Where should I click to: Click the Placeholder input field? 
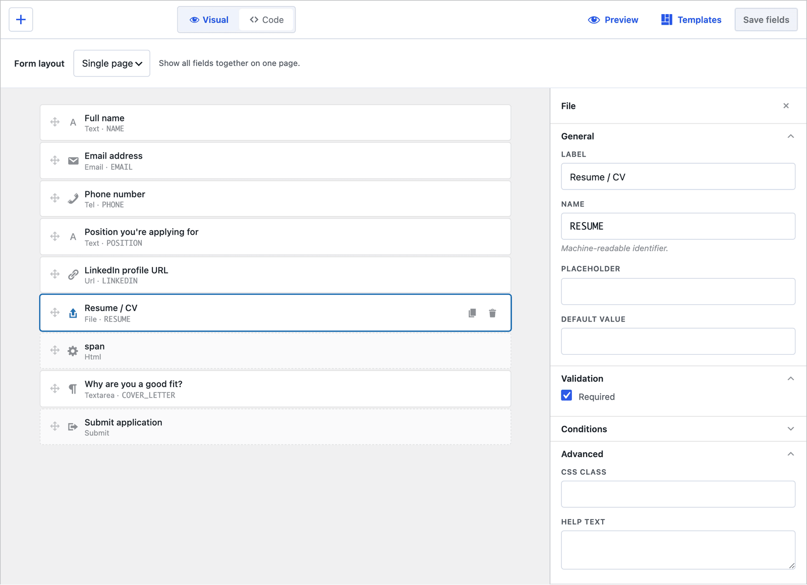point(678,292)
